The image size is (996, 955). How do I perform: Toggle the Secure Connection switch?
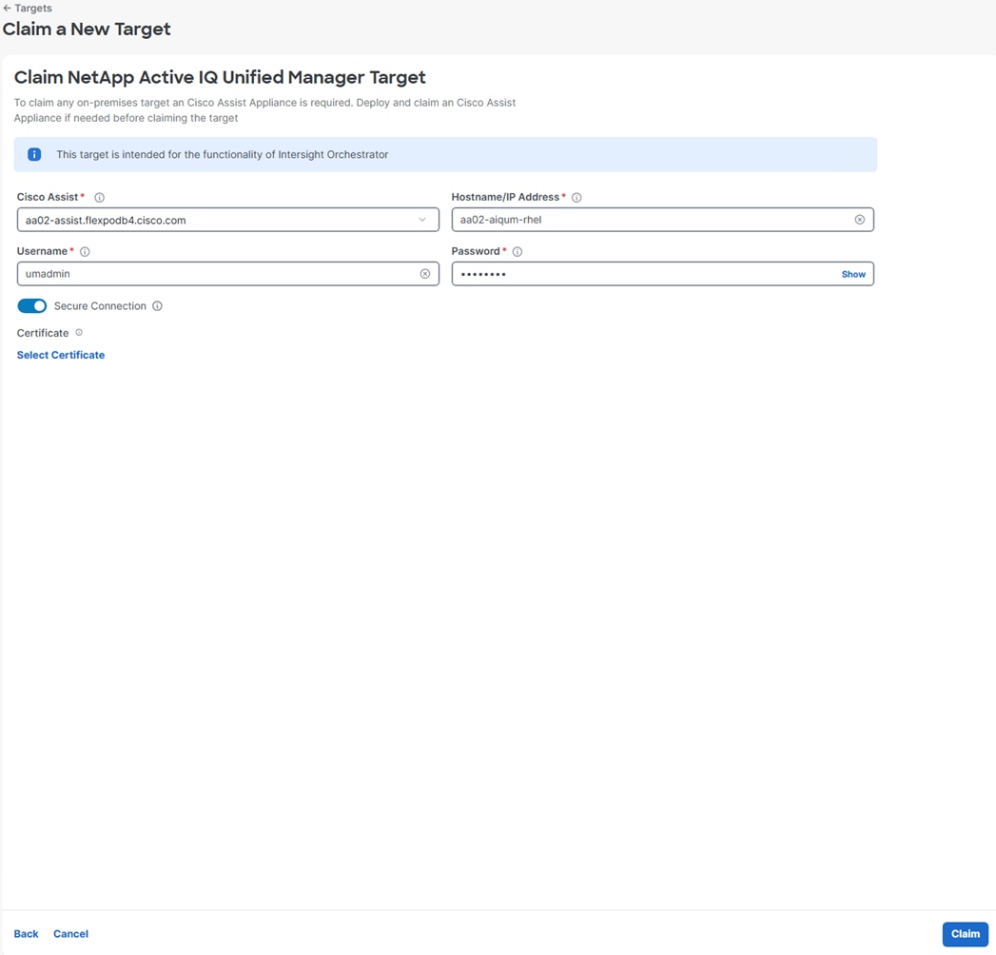pyautogui.click(x=31, y=306)
